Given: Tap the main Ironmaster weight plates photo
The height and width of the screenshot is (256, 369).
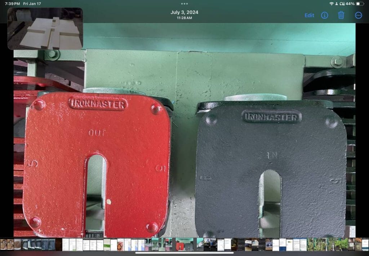Looking at the screenshot, I should tap(184, 130).
